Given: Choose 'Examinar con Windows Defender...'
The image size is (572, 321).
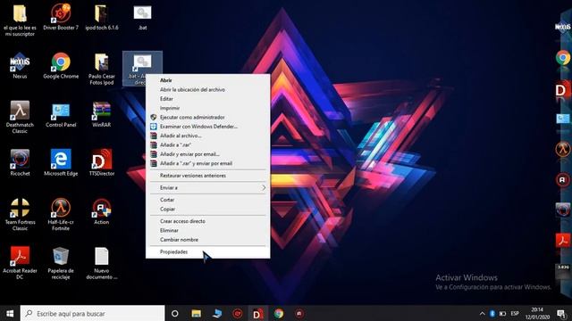Looking at the screenshot, I should click(x=208, y=127).
